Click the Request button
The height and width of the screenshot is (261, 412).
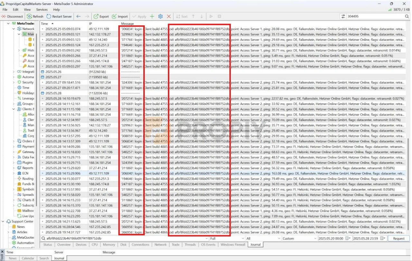[399, 238]
